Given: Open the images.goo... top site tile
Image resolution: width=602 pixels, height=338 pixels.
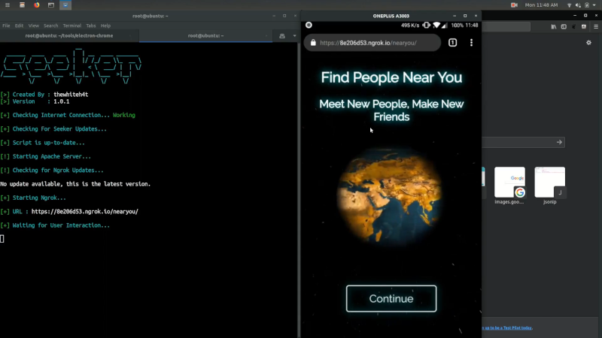Looking at the screenshot, I should [509, 182].
